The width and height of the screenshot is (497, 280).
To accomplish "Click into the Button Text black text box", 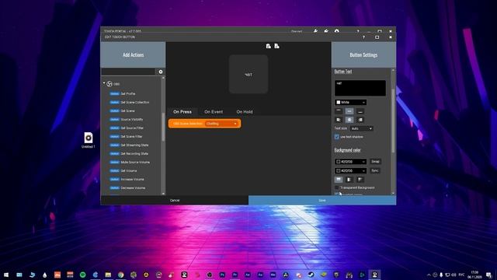I will point(360,88).
